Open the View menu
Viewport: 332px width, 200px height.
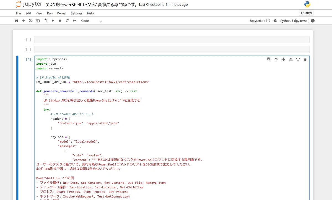[x=39, y=13]
